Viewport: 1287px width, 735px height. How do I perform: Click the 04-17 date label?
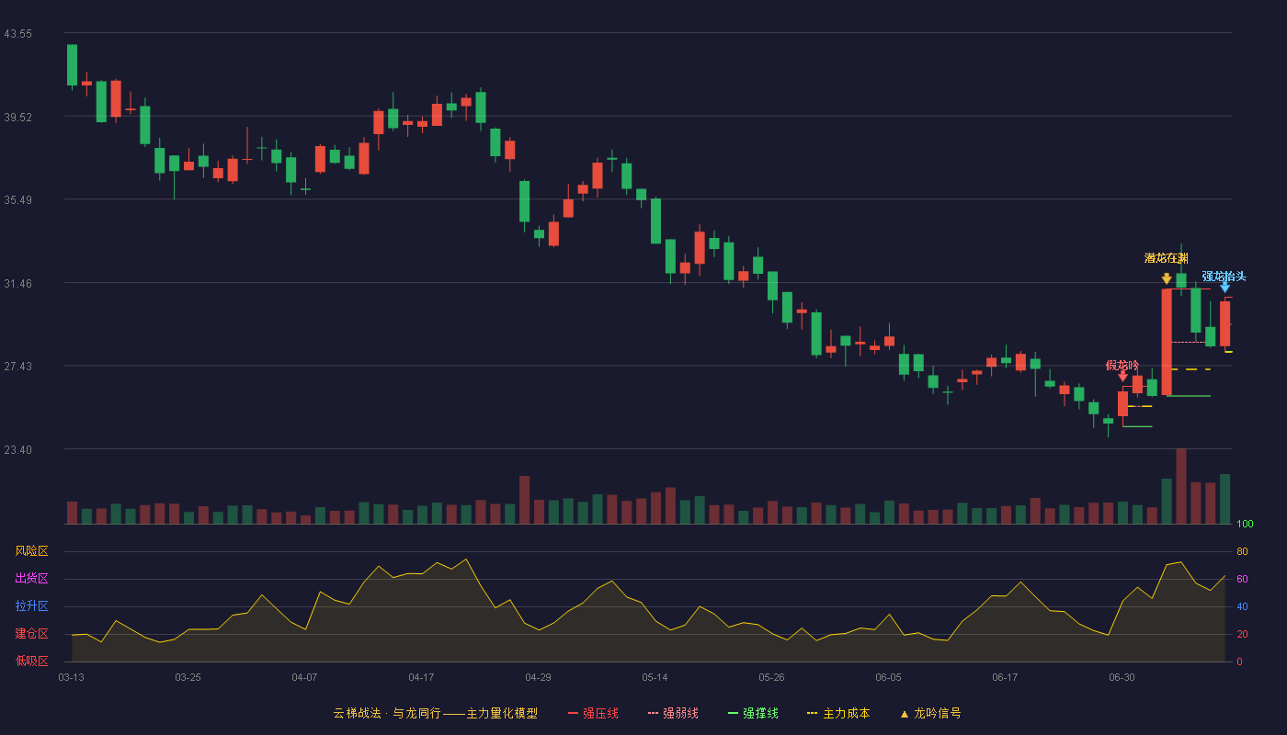(421, 677)
